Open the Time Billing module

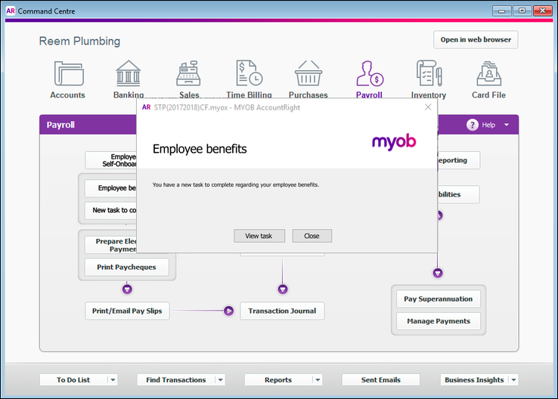coord(249,79)
